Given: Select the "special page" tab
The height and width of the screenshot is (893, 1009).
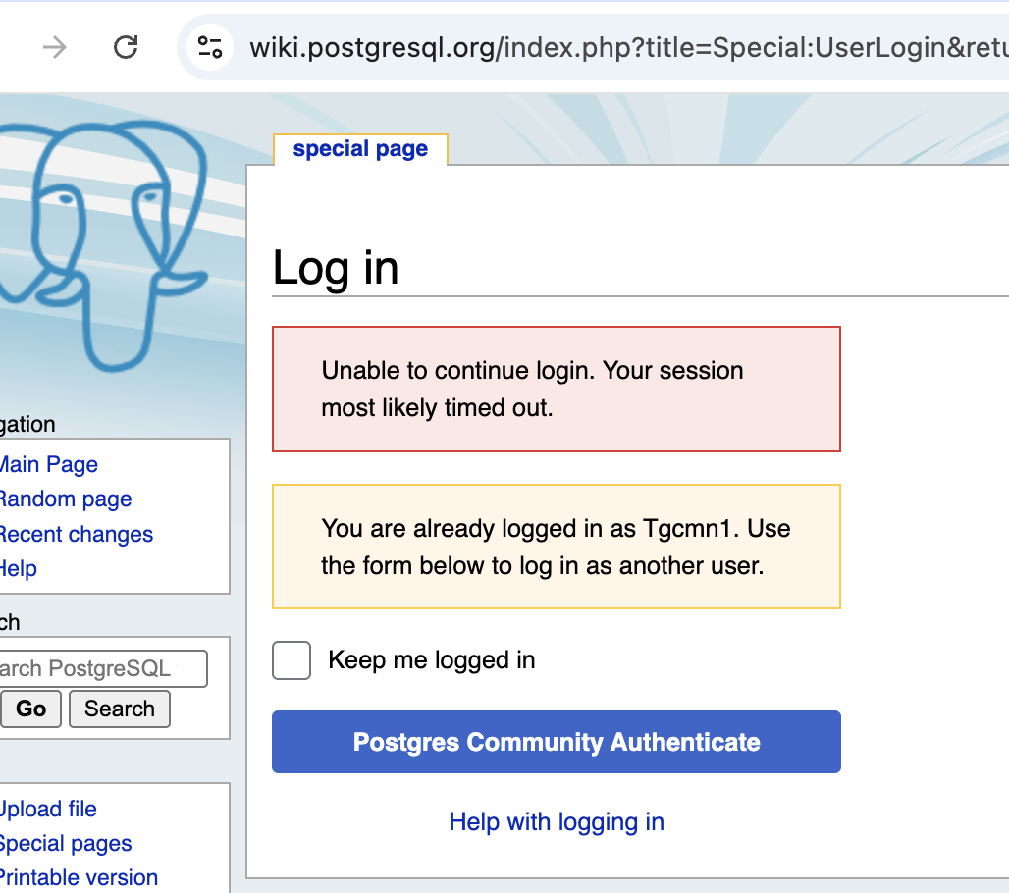Looking at the screenshot, I should (x=360, y=149).
